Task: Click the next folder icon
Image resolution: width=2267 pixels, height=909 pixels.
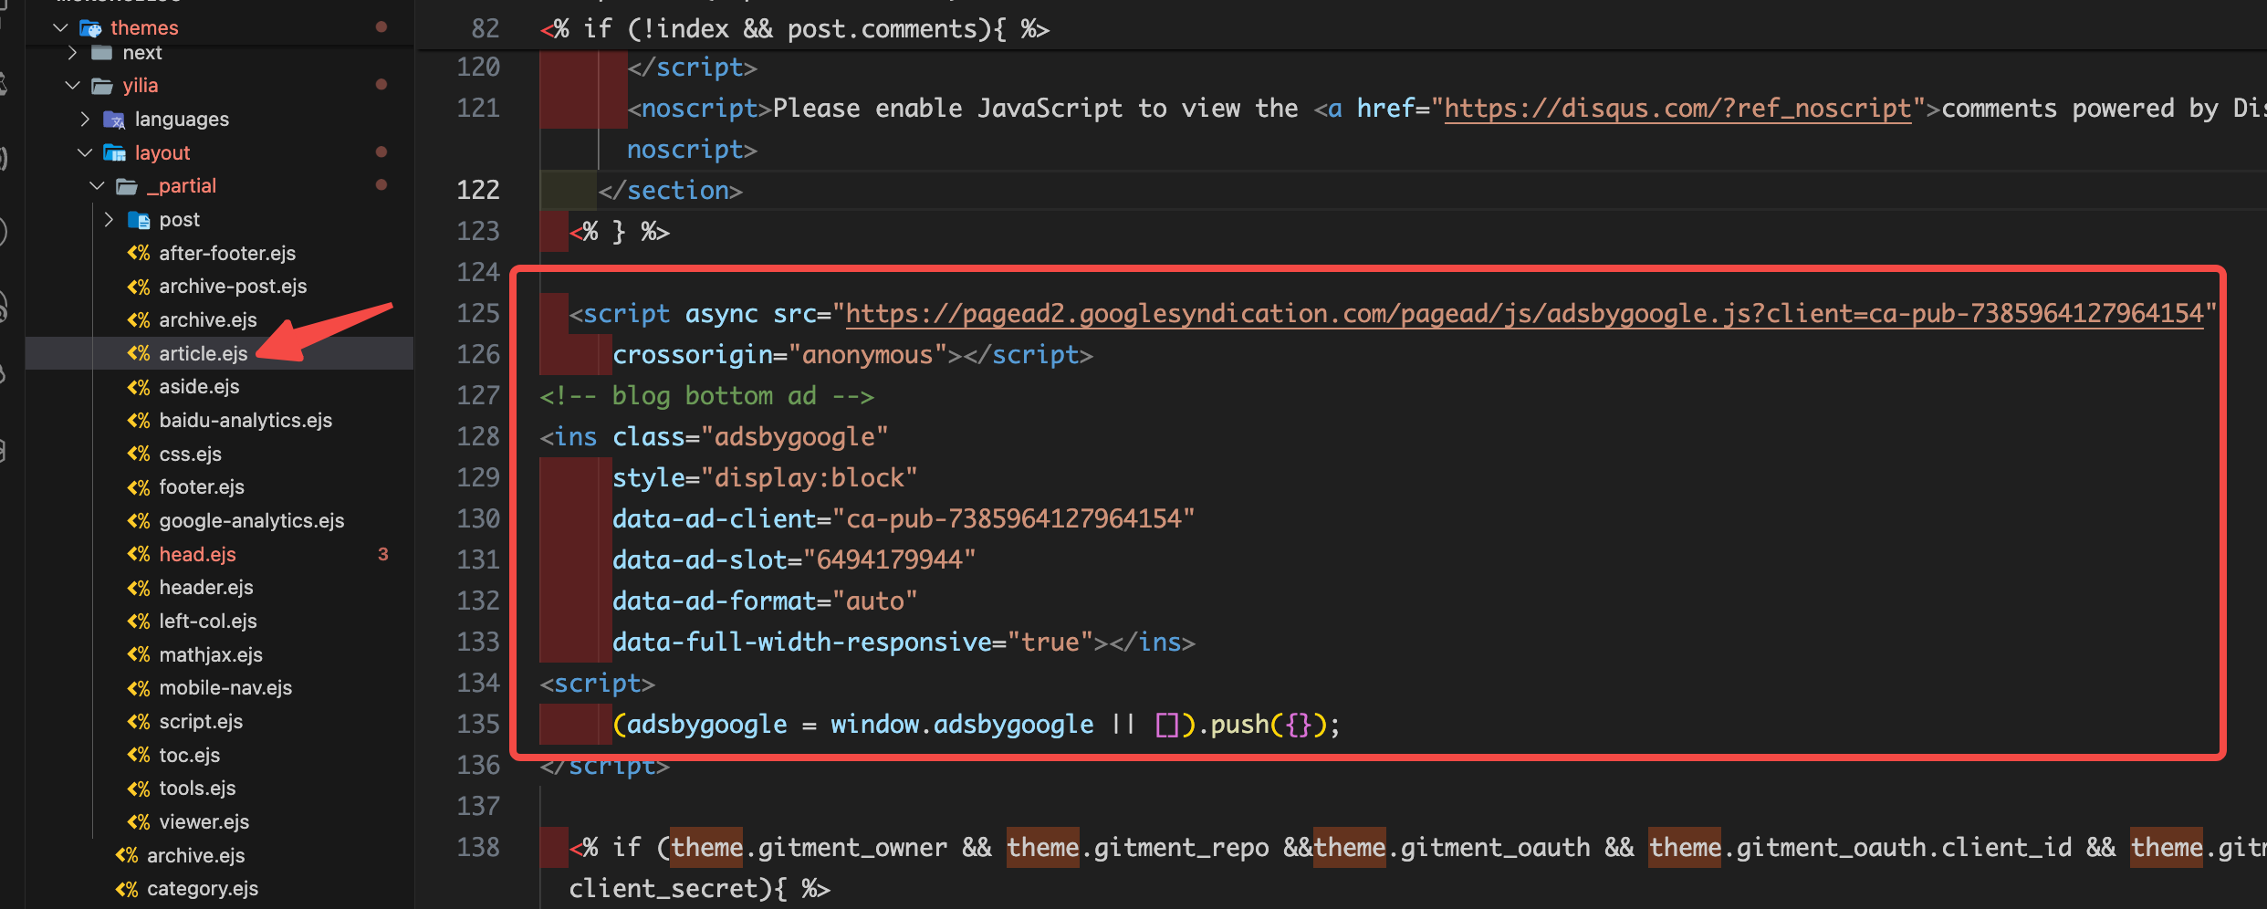Action: coord(102,53)
